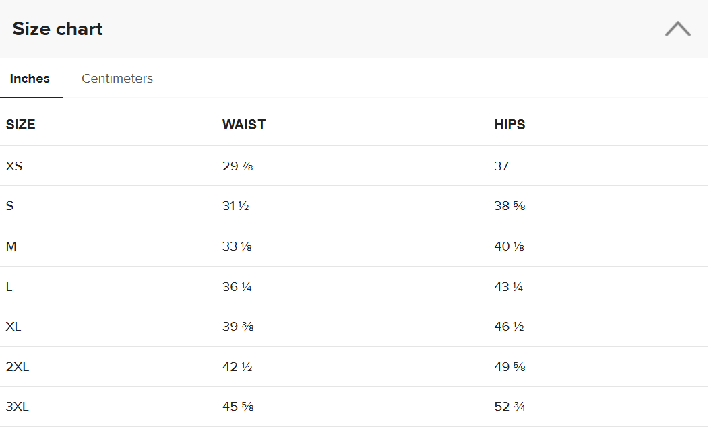Screen dimensions: 709x429
Task: Select the 3XL size row label
Action: 18,407
